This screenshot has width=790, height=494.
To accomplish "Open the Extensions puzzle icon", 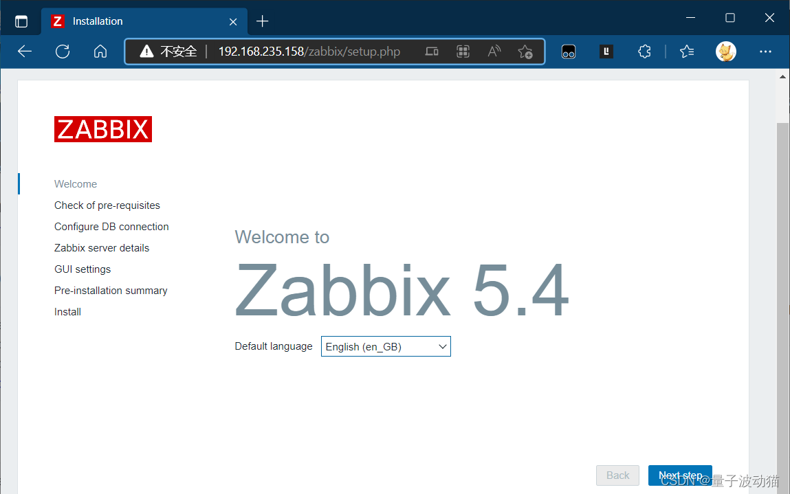I will tap(644, 52).
